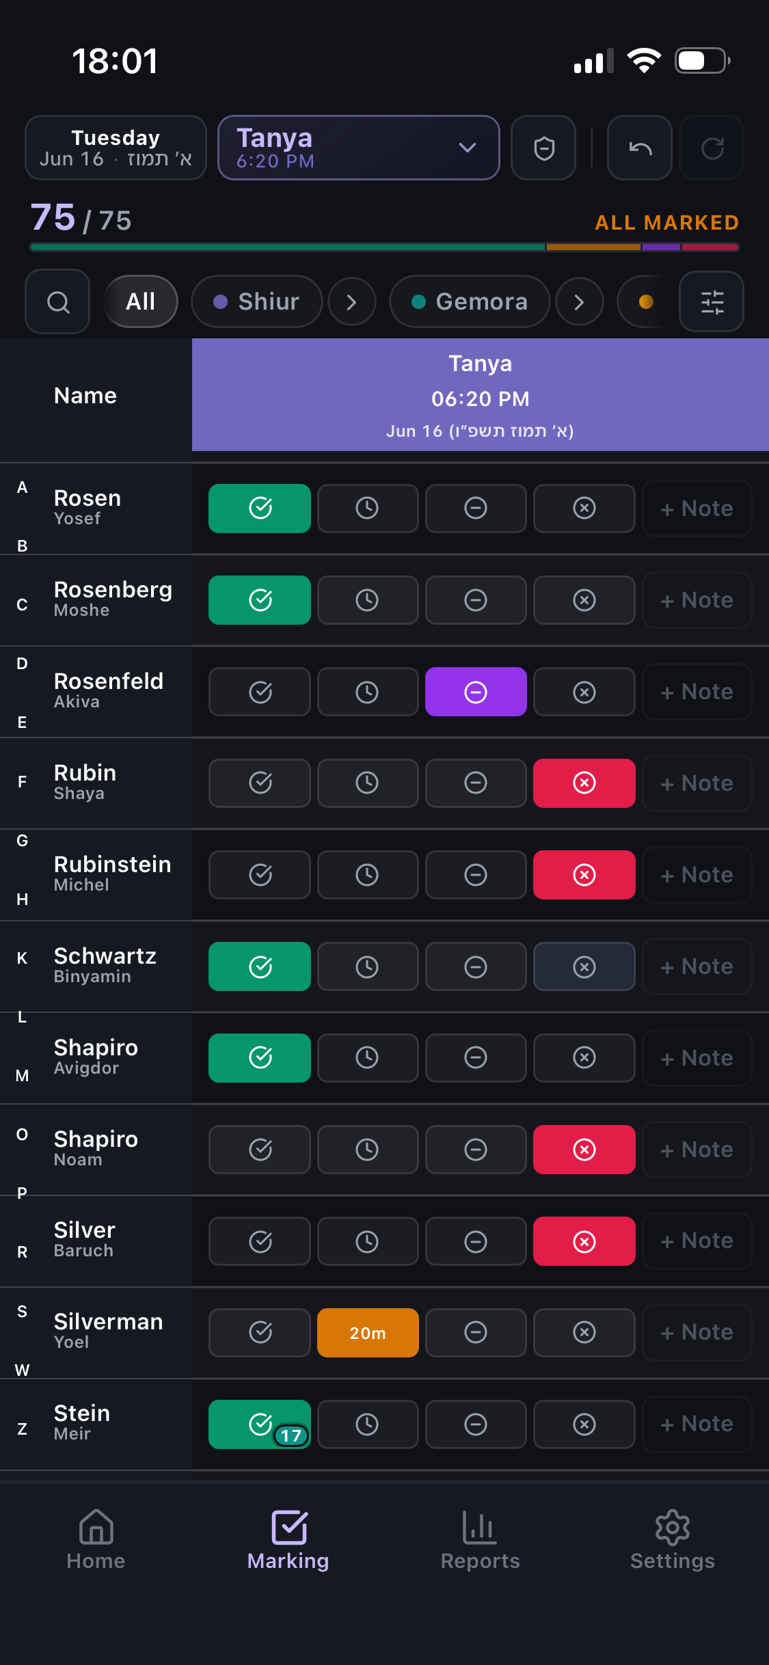Click the redo arrow icon

(x=712, y=148)
